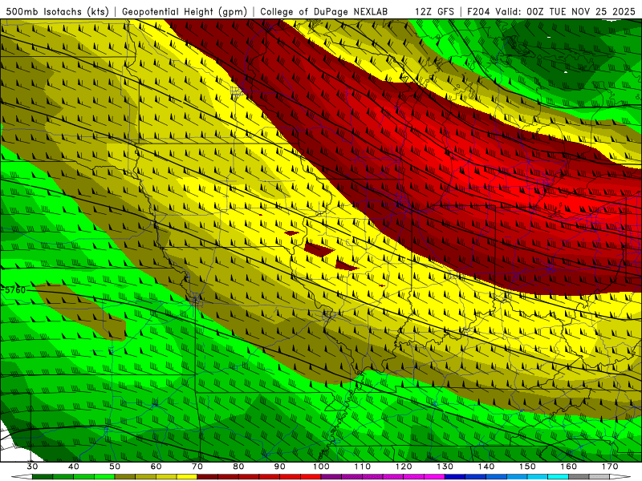Click the '40' value on the color scale
This screenshot has width=642, height=481.
74,467
